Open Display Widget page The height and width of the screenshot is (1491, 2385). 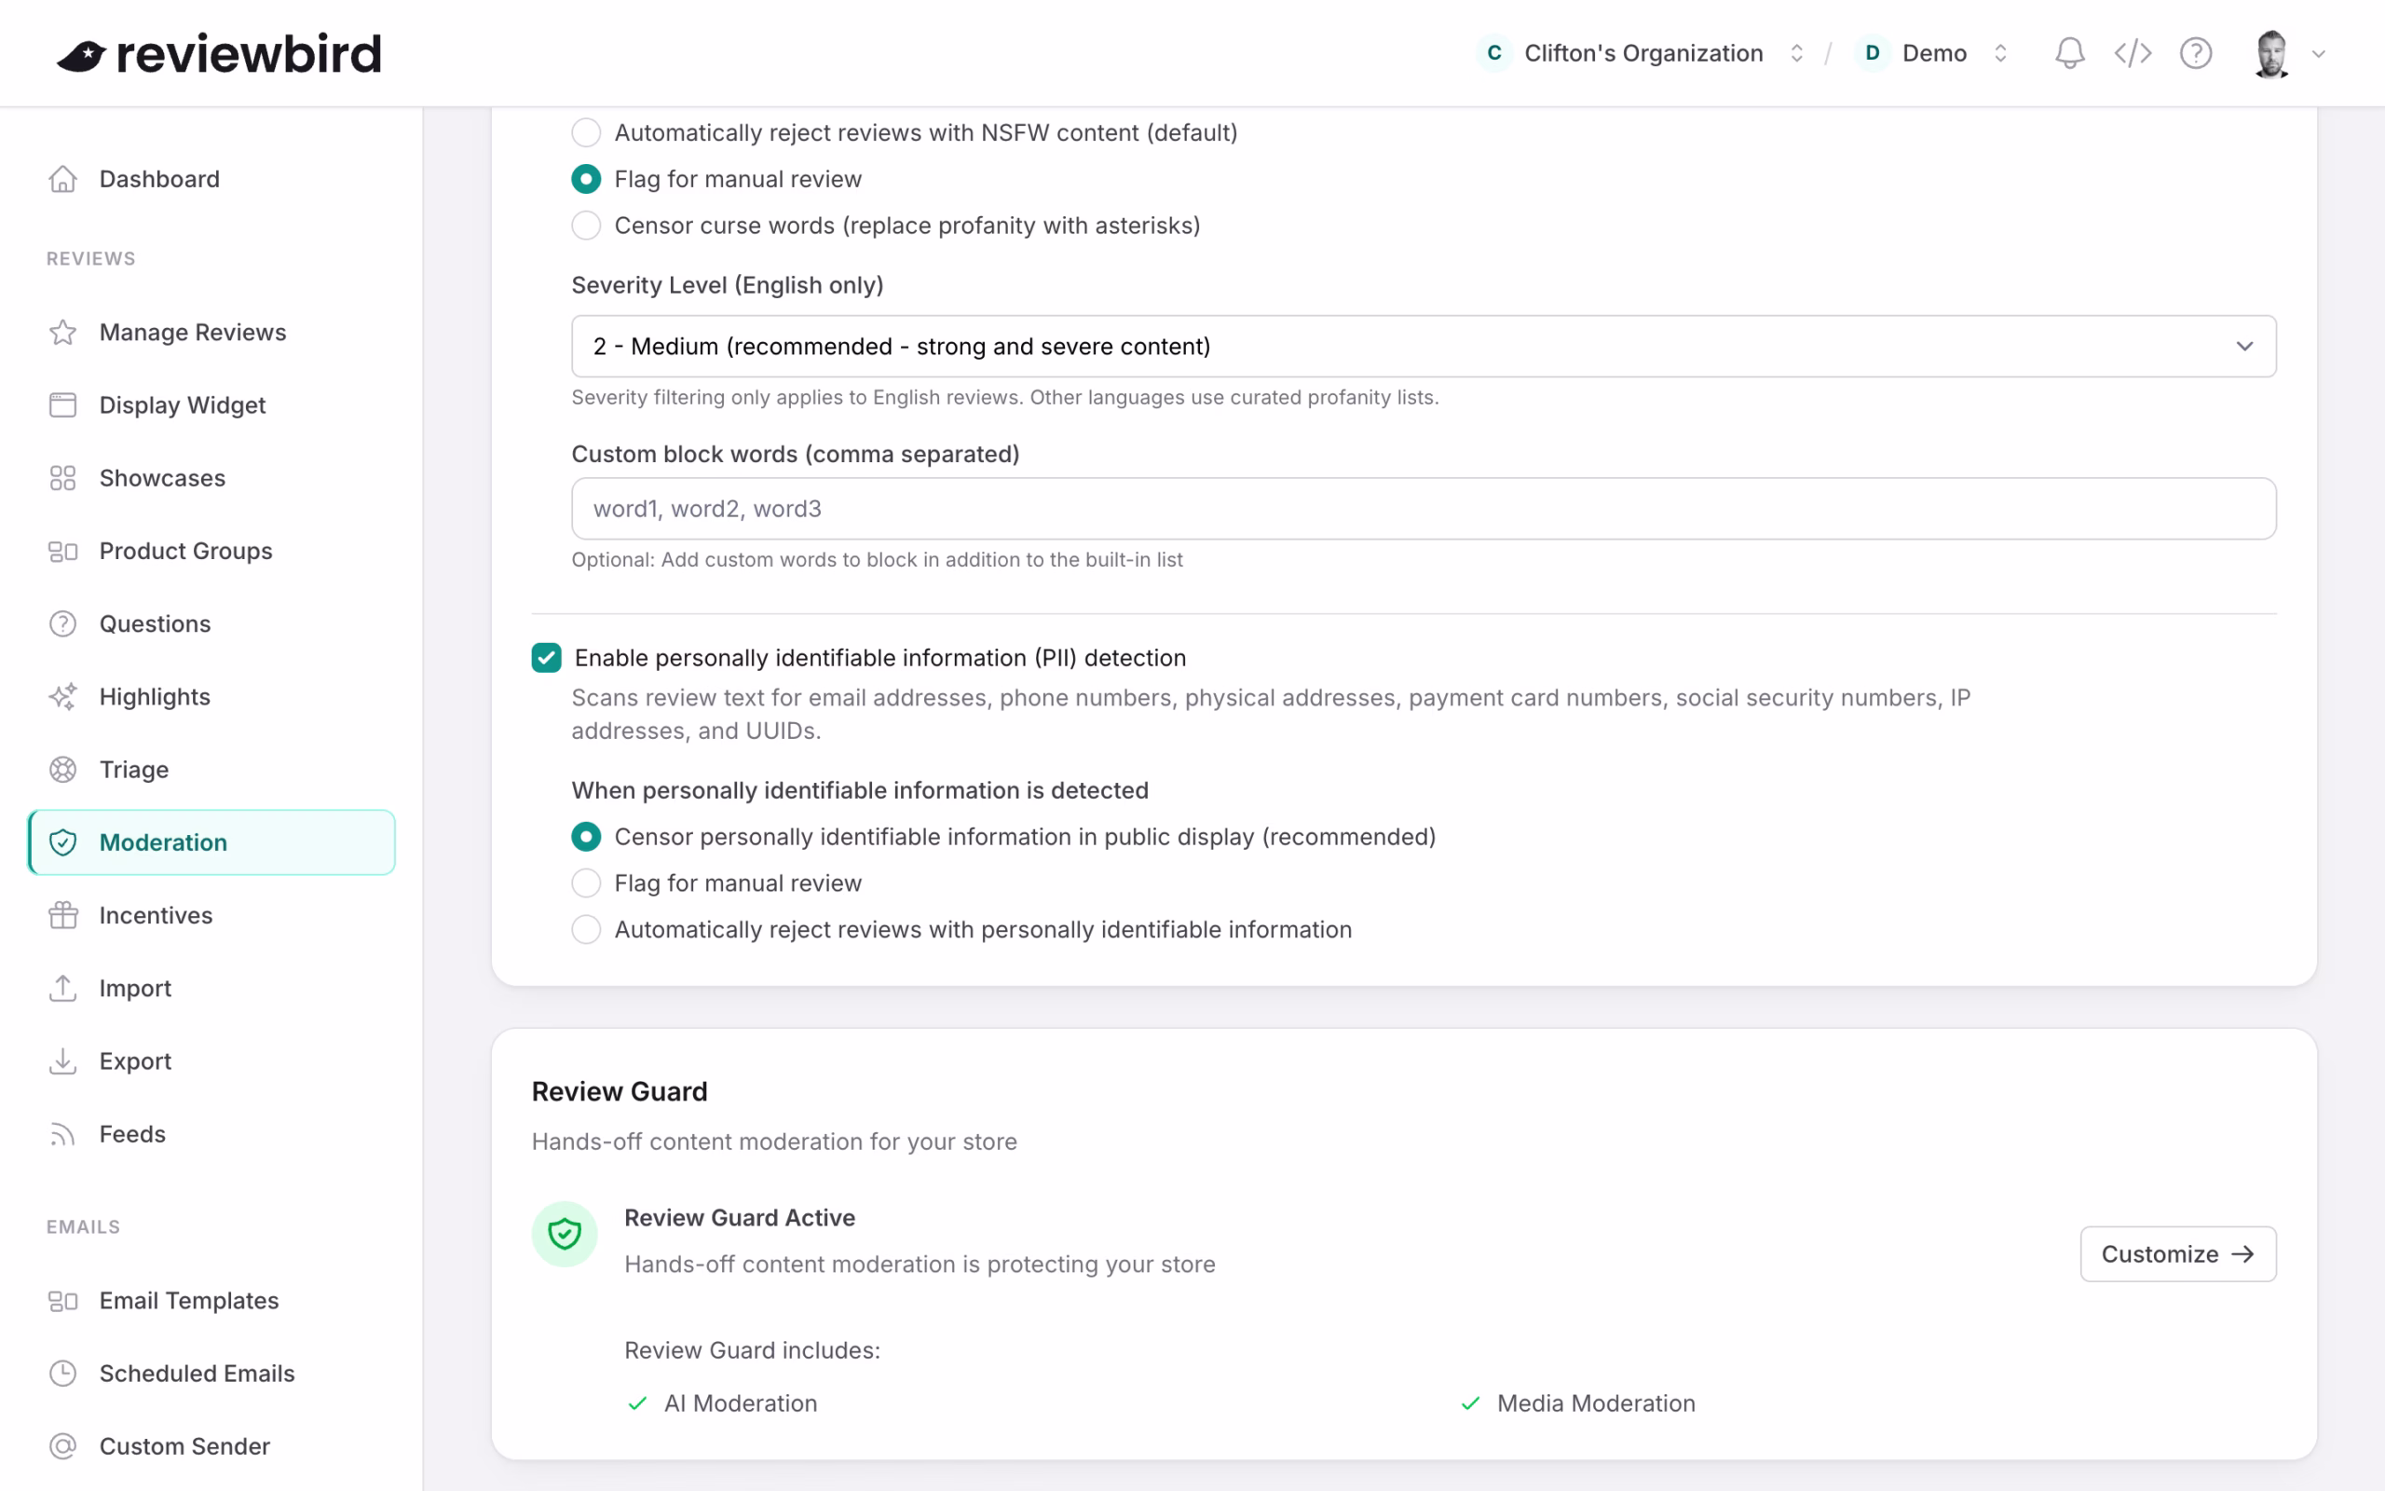pyautogui.click(x=211, y=405)
